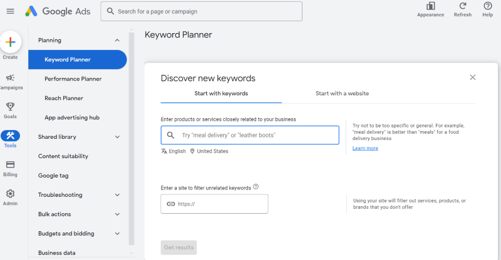Image resolution: width=501 pixels, height=260 pixels.
Task: Click the magnifier icon in keyword field
Action: click(170, 135)
